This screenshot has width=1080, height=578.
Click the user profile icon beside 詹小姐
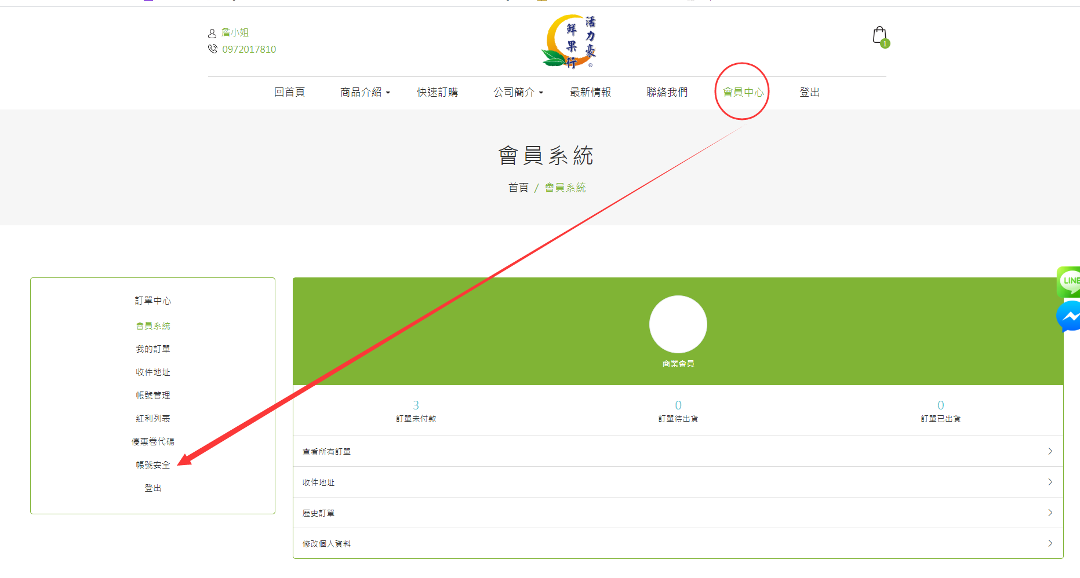212,34
